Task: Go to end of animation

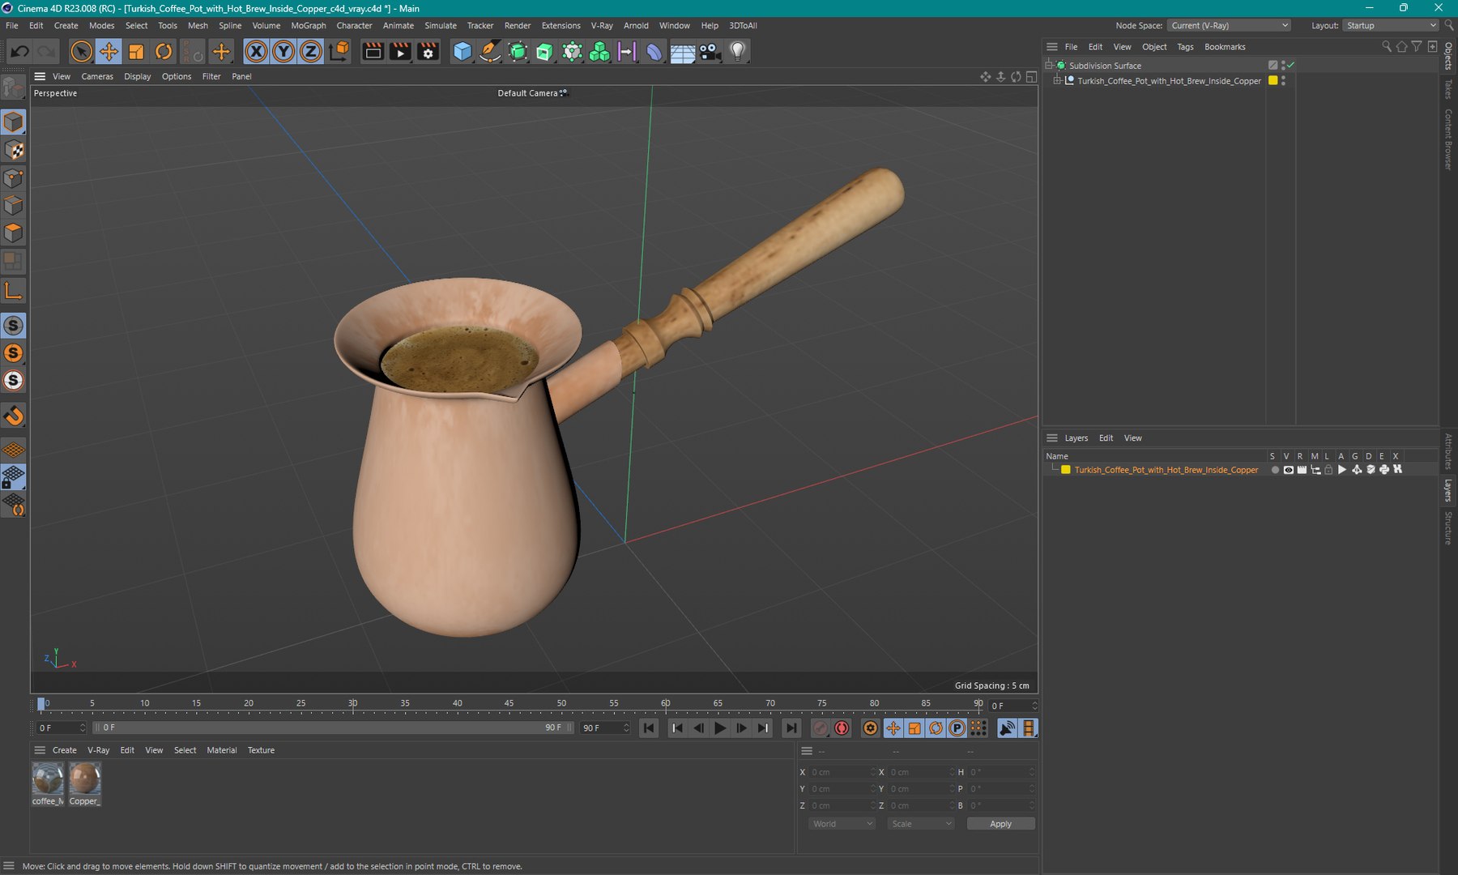Action: (x=791, y=728)
